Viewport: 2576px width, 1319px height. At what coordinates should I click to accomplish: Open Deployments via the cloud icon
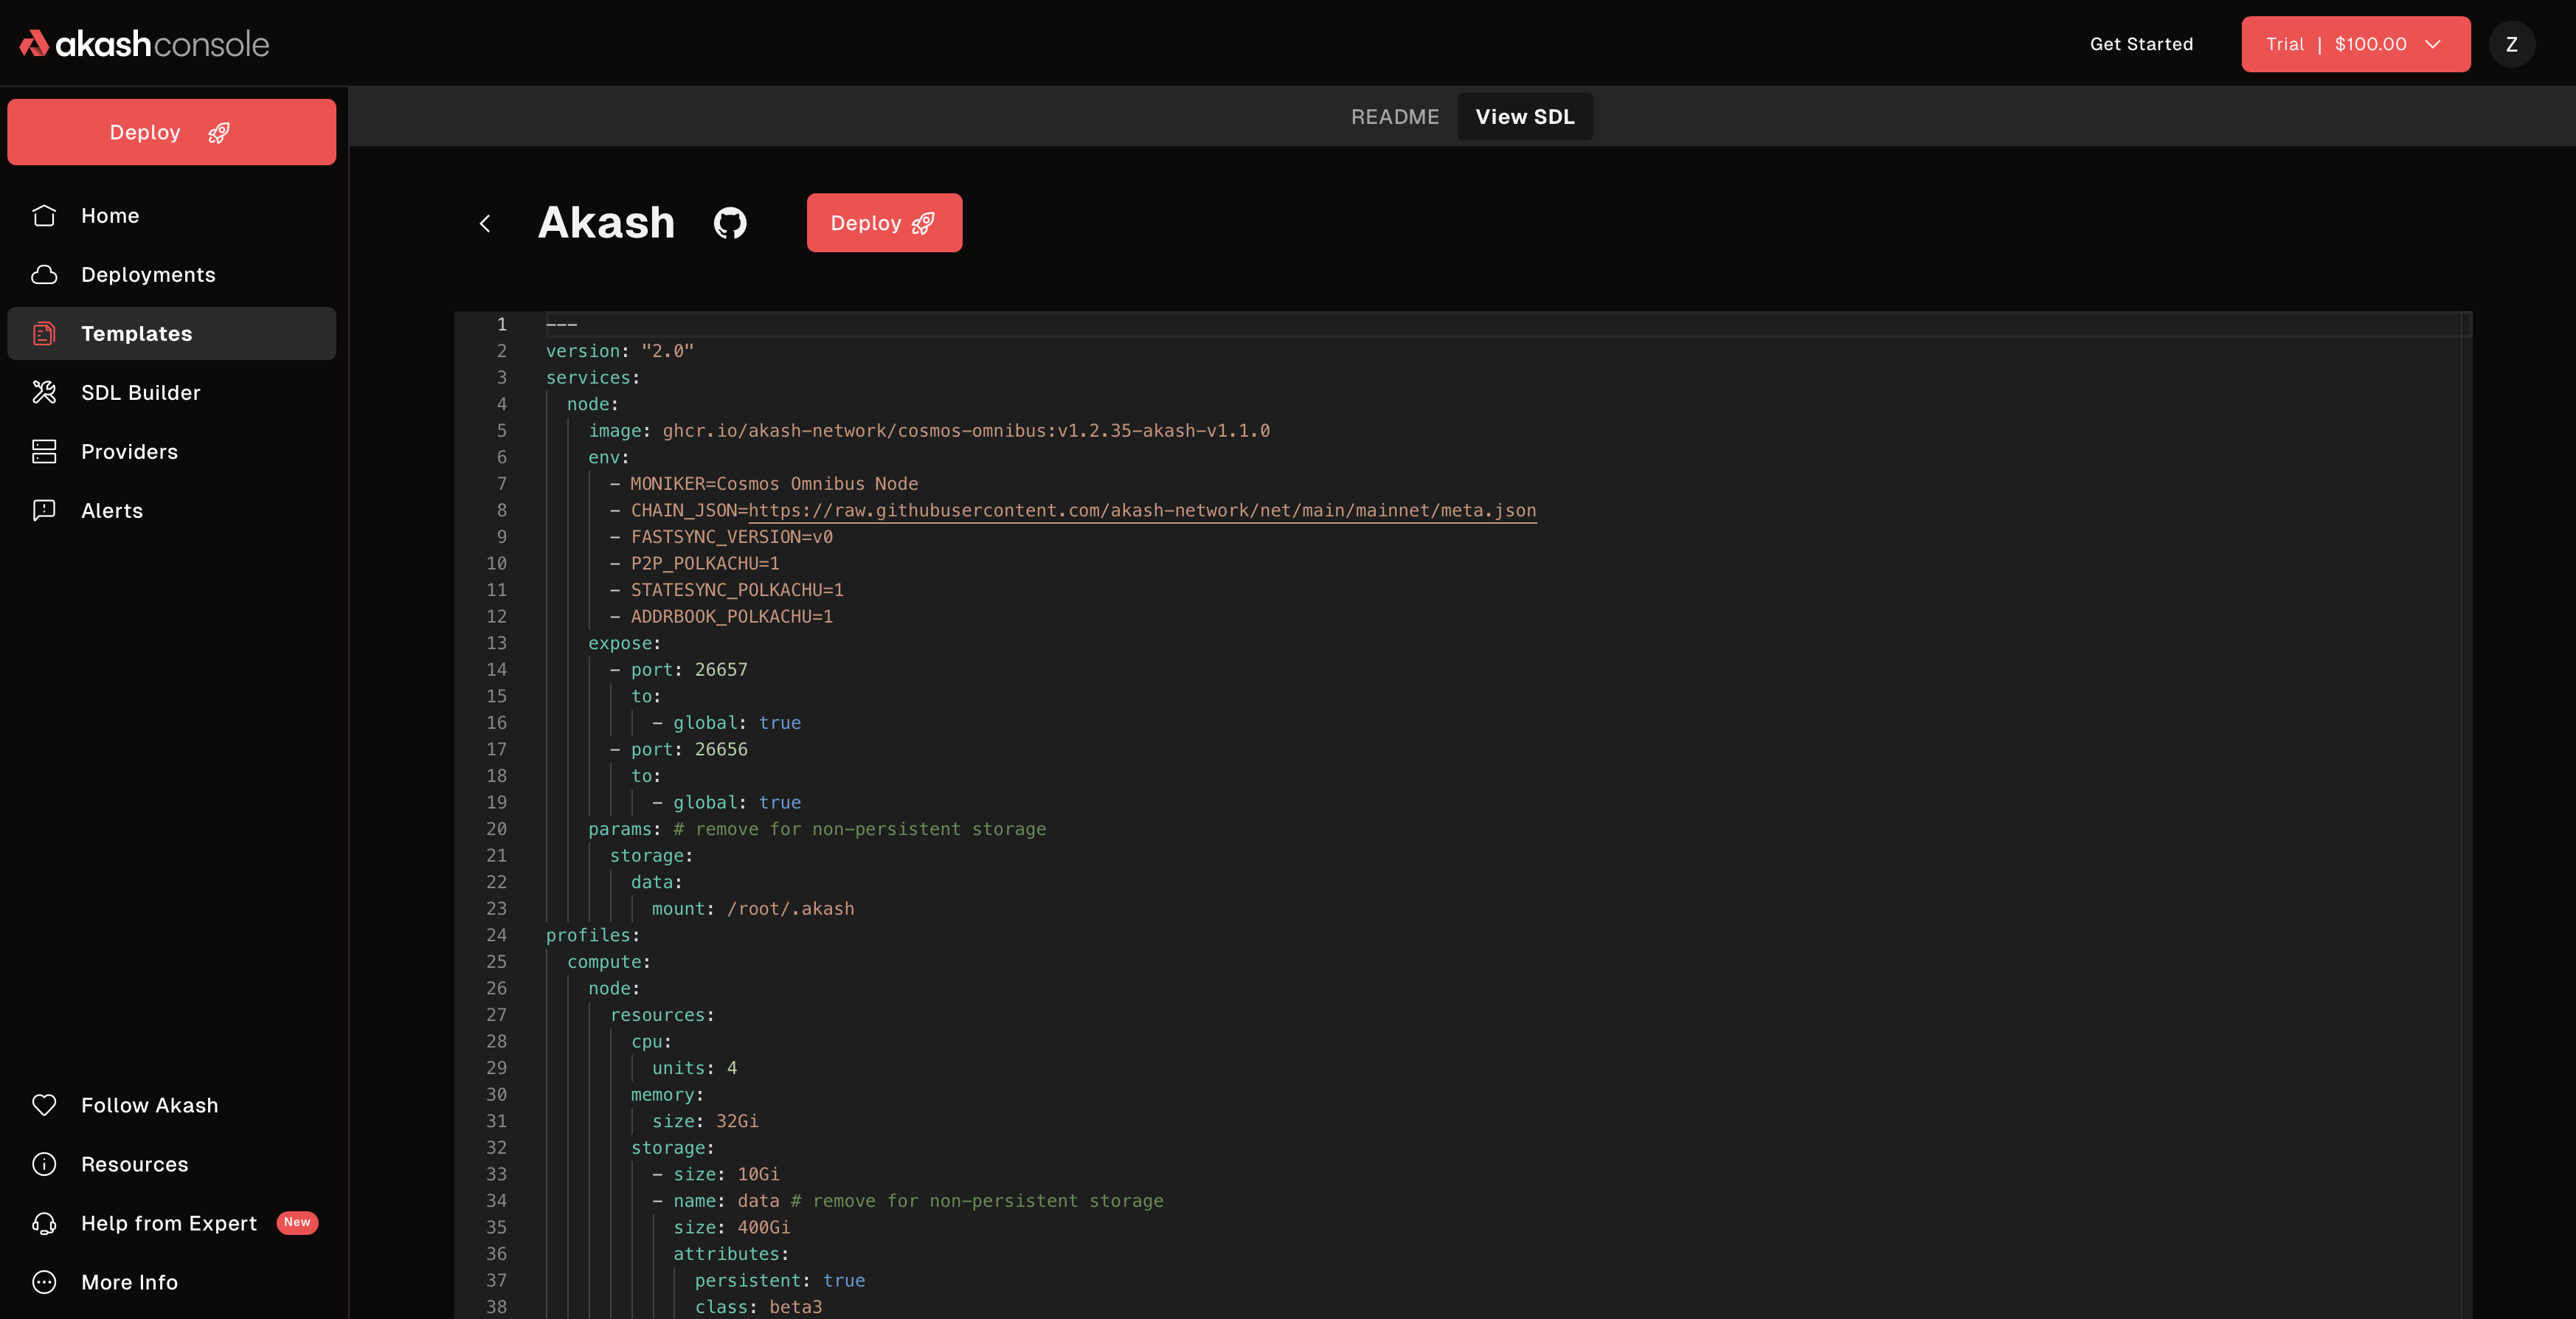tap(44, 275)
